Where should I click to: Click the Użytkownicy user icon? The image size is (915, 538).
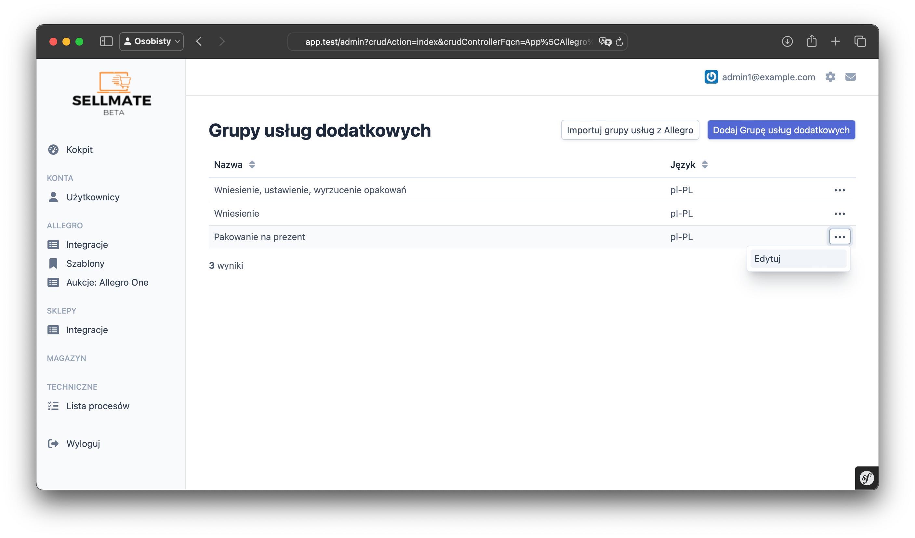(53, 197)
